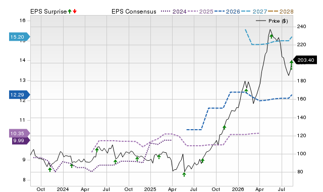Click the 10.35 purple value tag
Image resolution: width=323 pixels, height=192 pixels.
click(19, 133)
